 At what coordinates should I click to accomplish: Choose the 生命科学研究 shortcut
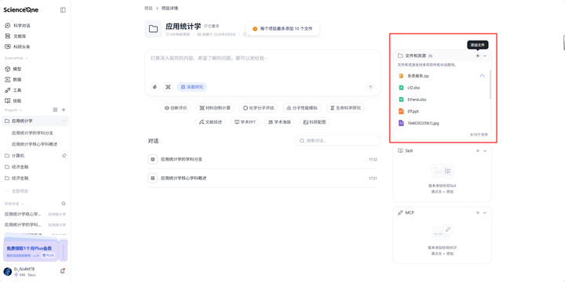(345, 108)
